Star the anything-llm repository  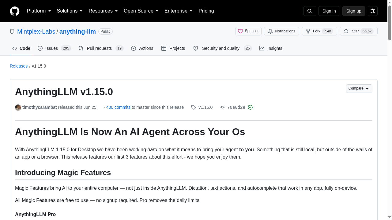[359, 31]
